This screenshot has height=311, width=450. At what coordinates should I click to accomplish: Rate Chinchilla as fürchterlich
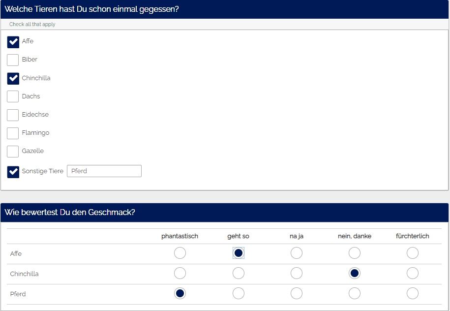[x=413, y=274]
